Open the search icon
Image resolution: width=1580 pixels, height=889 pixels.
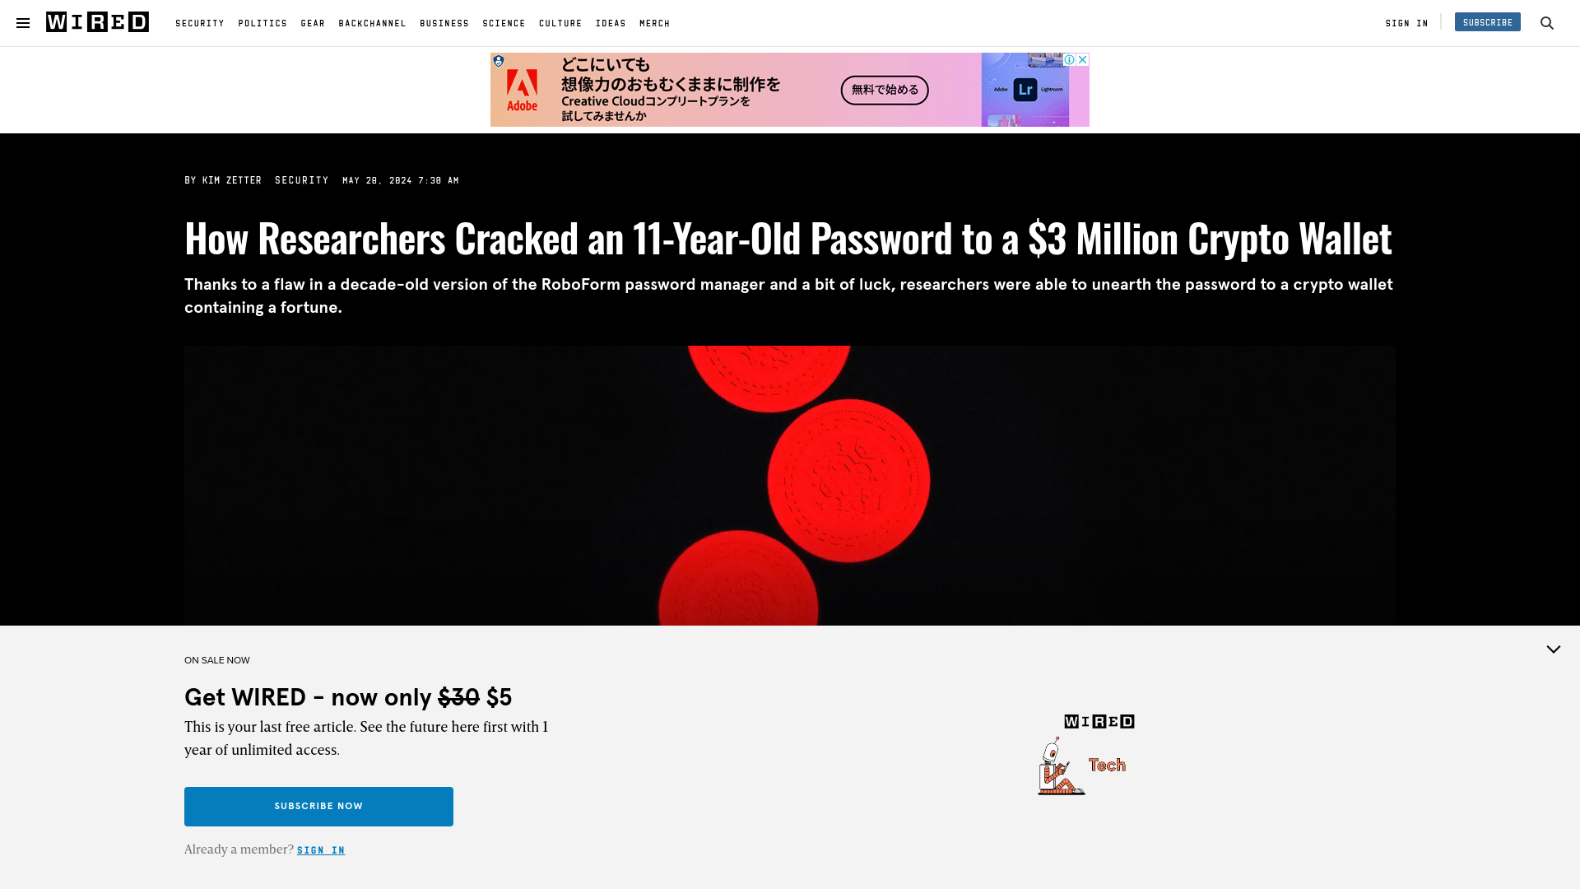click(1546, 23)
